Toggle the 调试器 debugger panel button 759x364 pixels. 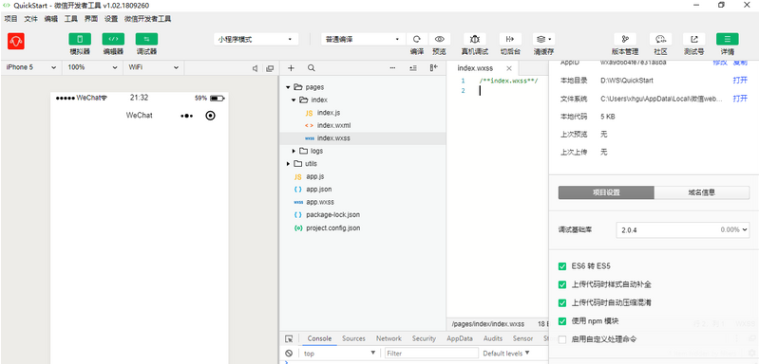click(146, 39)
